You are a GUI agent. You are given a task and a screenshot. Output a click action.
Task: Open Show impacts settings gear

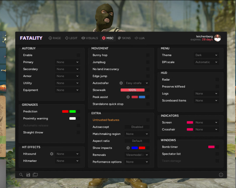[x=128, y=148]
